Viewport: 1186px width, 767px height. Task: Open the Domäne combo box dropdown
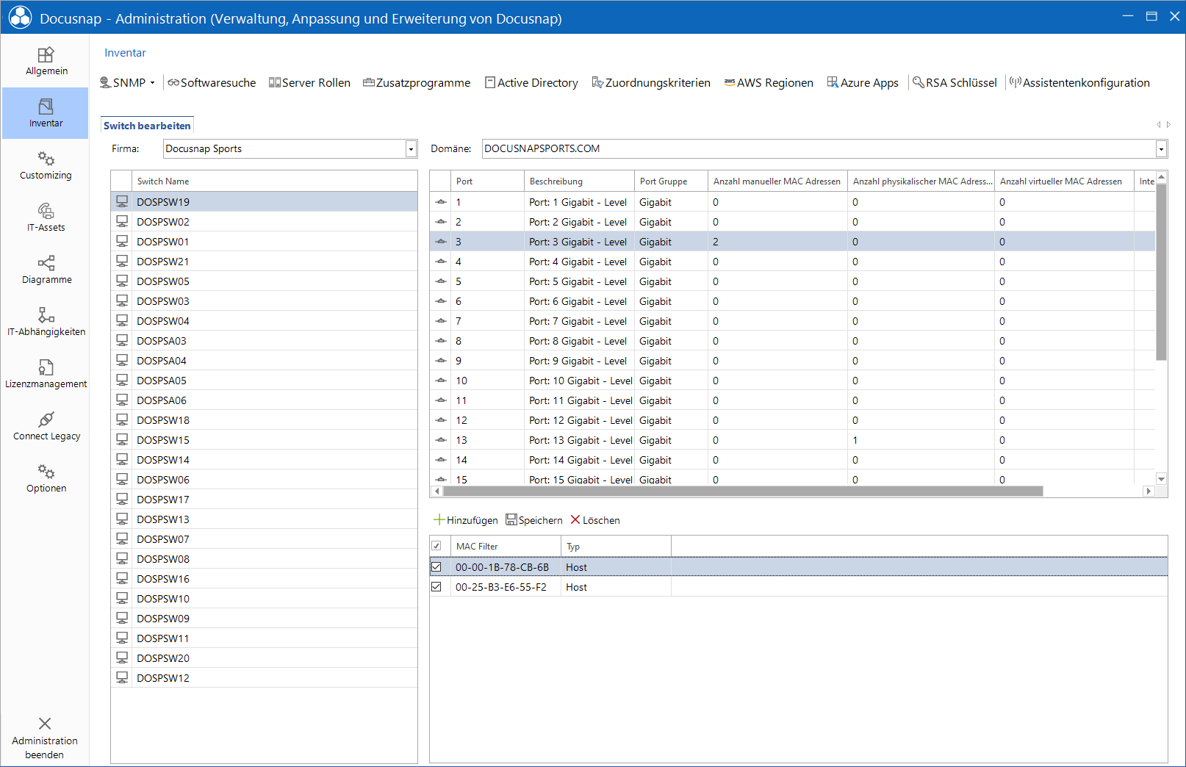pyautogui.click(x=1161, y=149)
